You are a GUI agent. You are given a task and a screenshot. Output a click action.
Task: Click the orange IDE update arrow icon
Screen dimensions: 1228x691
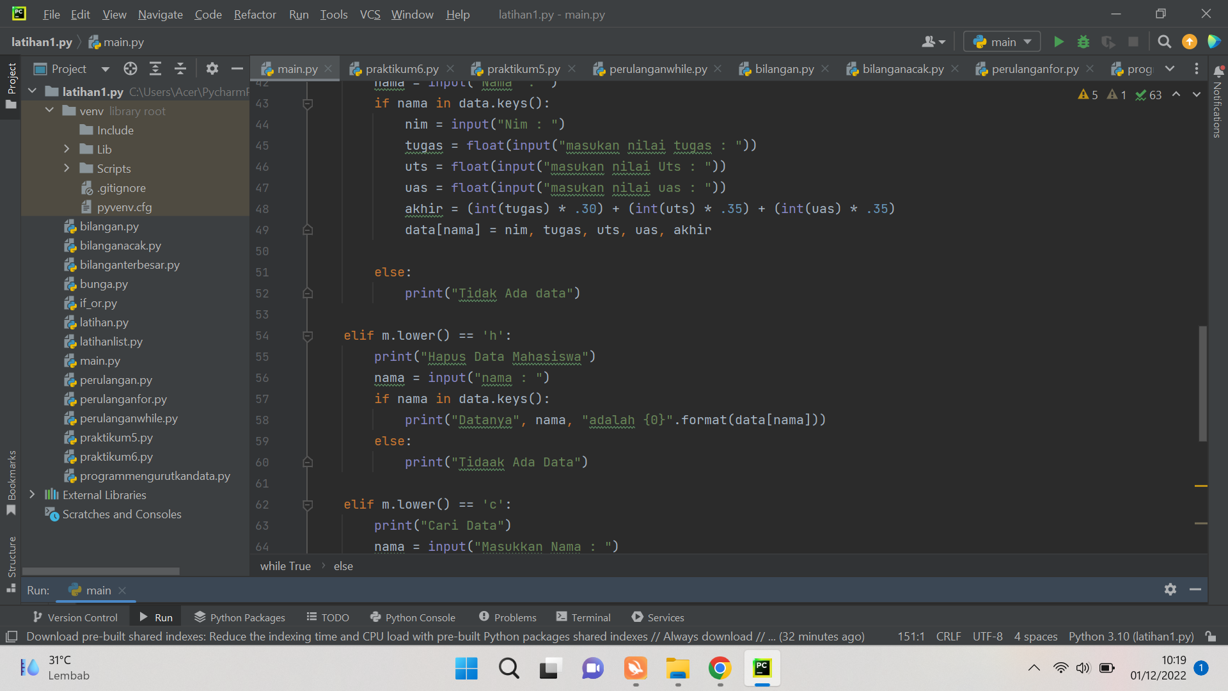click(1190, 42)
